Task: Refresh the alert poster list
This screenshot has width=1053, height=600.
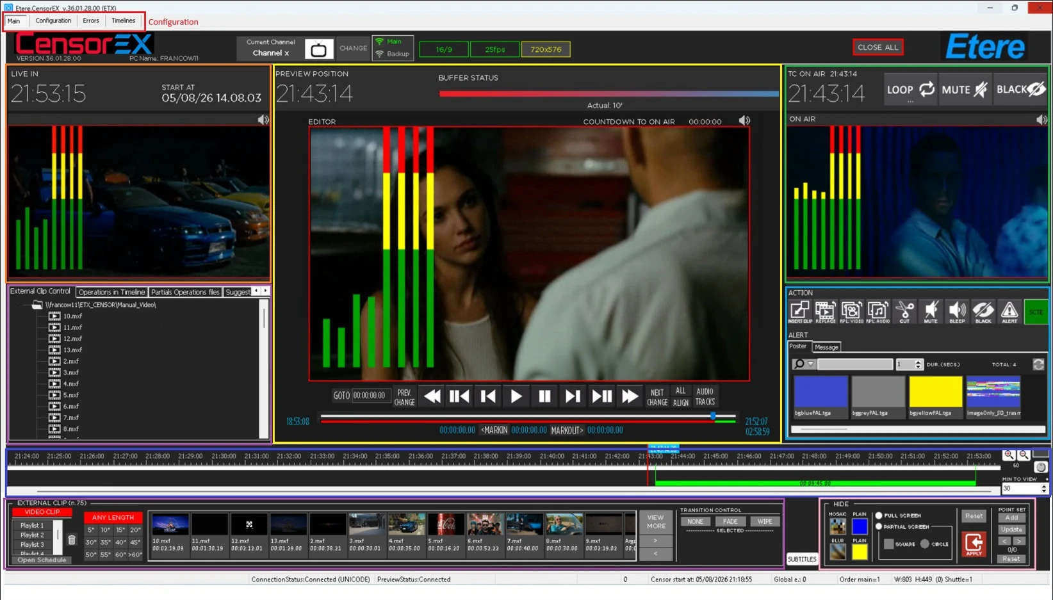Action: [x=1038, y=364]
